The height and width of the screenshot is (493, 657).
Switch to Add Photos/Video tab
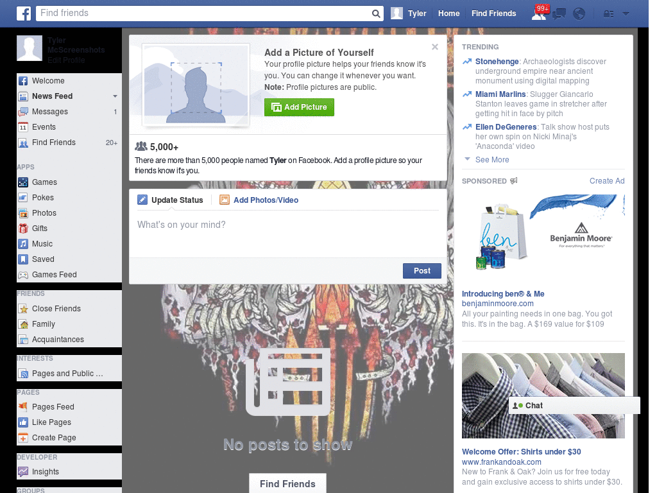(x=259, y=200)
